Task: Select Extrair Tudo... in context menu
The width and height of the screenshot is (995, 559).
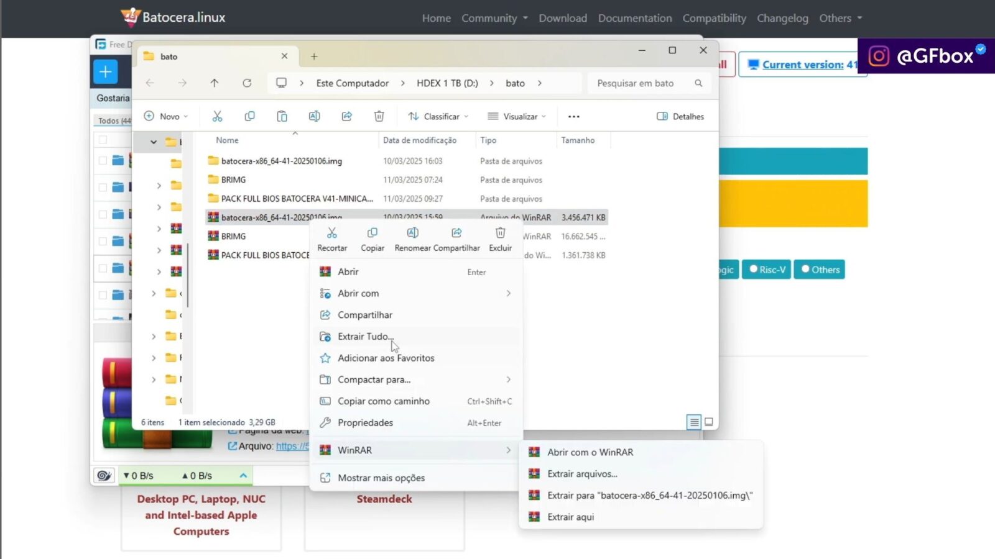Action: (365, 337)
